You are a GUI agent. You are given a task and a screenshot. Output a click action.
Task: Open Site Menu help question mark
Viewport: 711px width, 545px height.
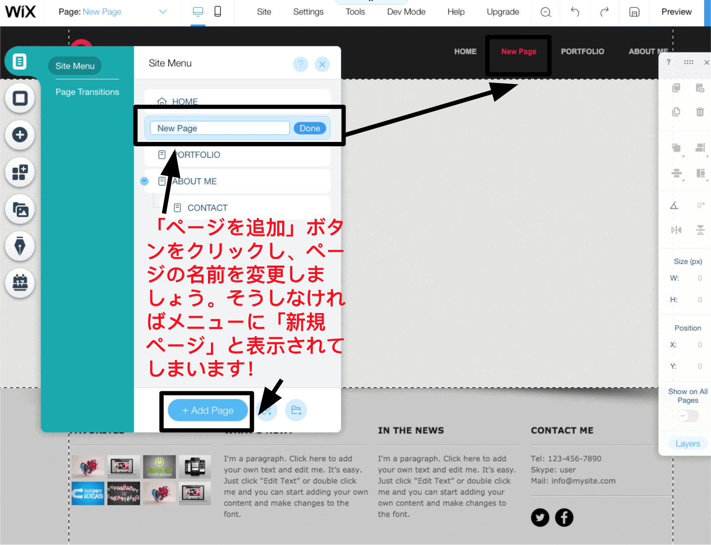(300, 64)
